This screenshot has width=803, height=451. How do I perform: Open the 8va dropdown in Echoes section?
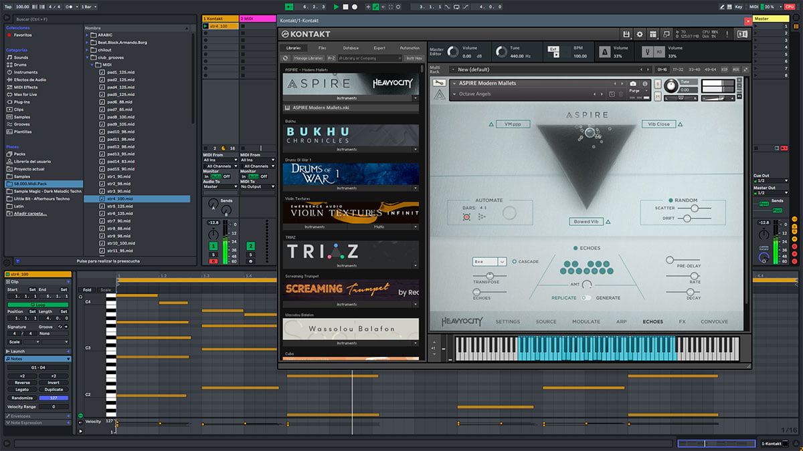pyautogui.click(x=489, y=261)
